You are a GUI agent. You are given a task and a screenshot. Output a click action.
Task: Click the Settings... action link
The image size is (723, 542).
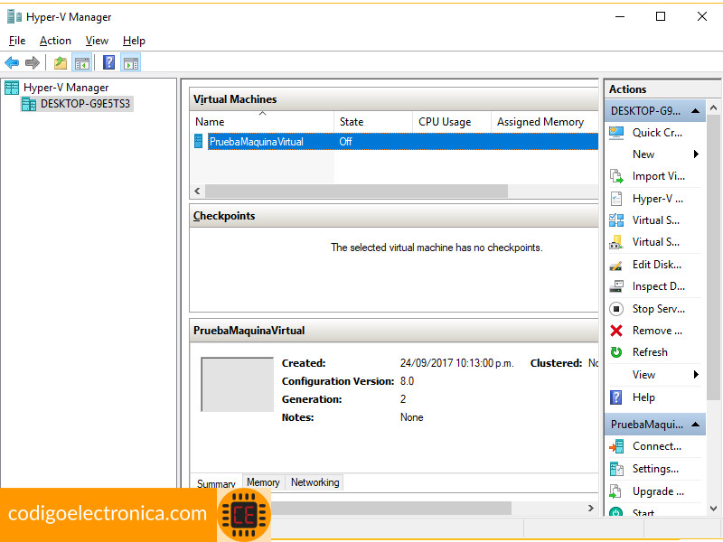click(655, 469)
